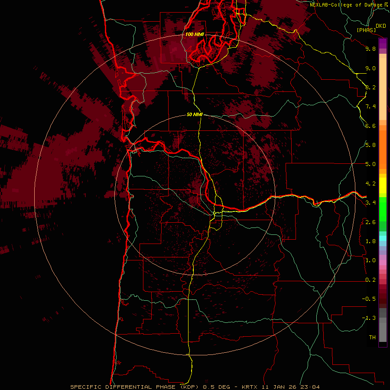Click the yellow color bar segment
This screenshot has width=390, height=390.
tap(383, 185)
